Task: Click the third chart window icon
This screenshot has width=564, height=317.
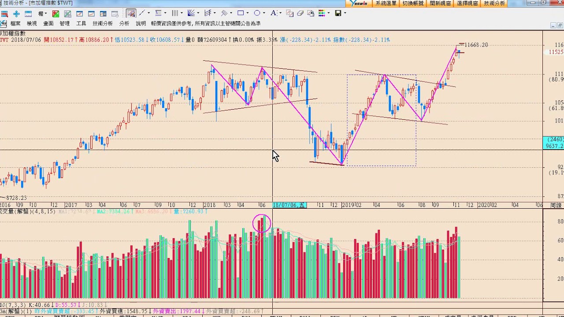Action: tap(103, 14)
